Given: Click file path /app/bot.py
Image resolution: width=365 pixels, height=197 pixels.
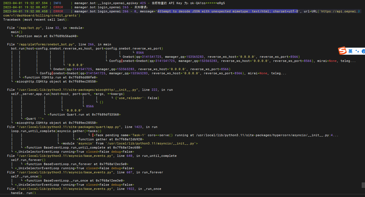Looking at the screenshot, I should coord(29,28).
